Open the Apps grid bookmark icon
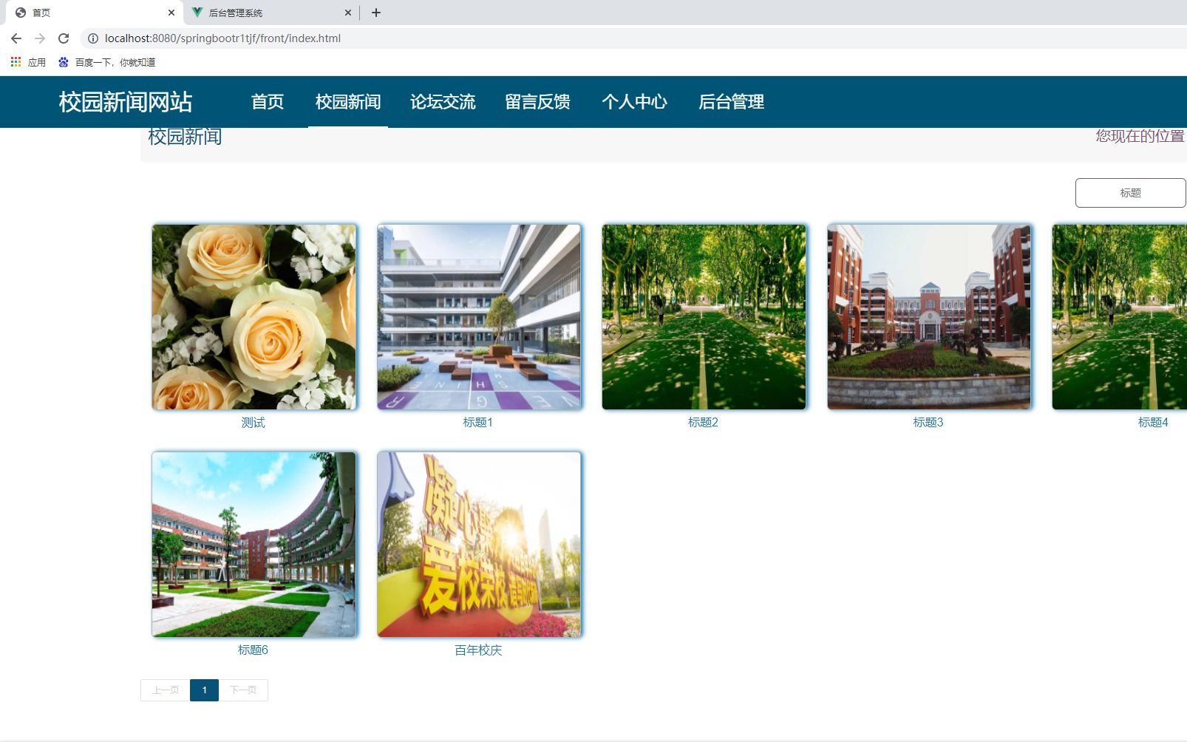The image size is (1187, 742). click(x=16, y=62)
